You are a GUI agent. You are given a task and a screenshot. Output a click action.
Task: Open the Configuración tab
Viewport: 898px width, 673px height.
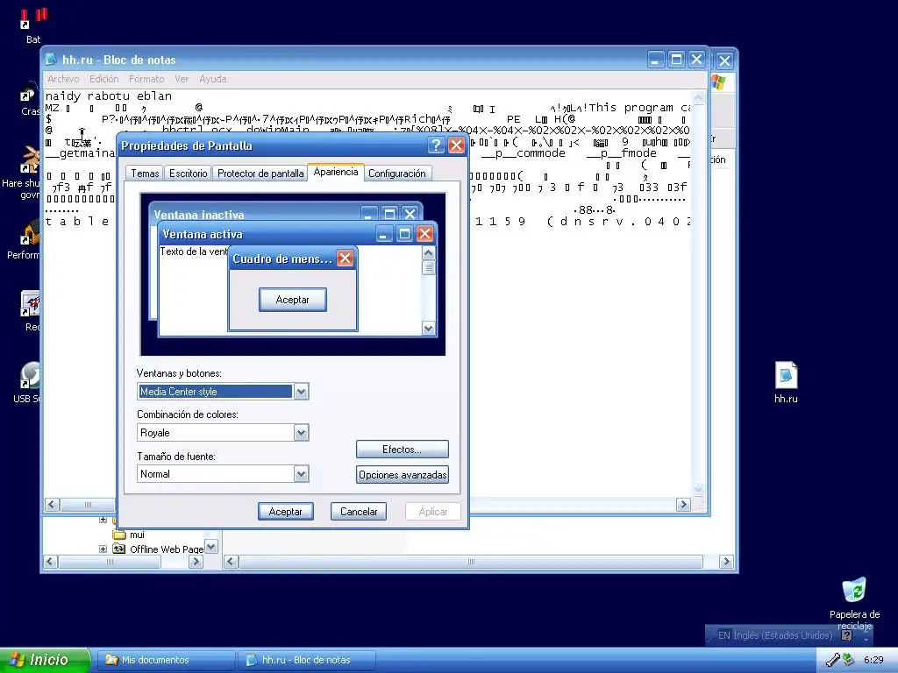397,174
